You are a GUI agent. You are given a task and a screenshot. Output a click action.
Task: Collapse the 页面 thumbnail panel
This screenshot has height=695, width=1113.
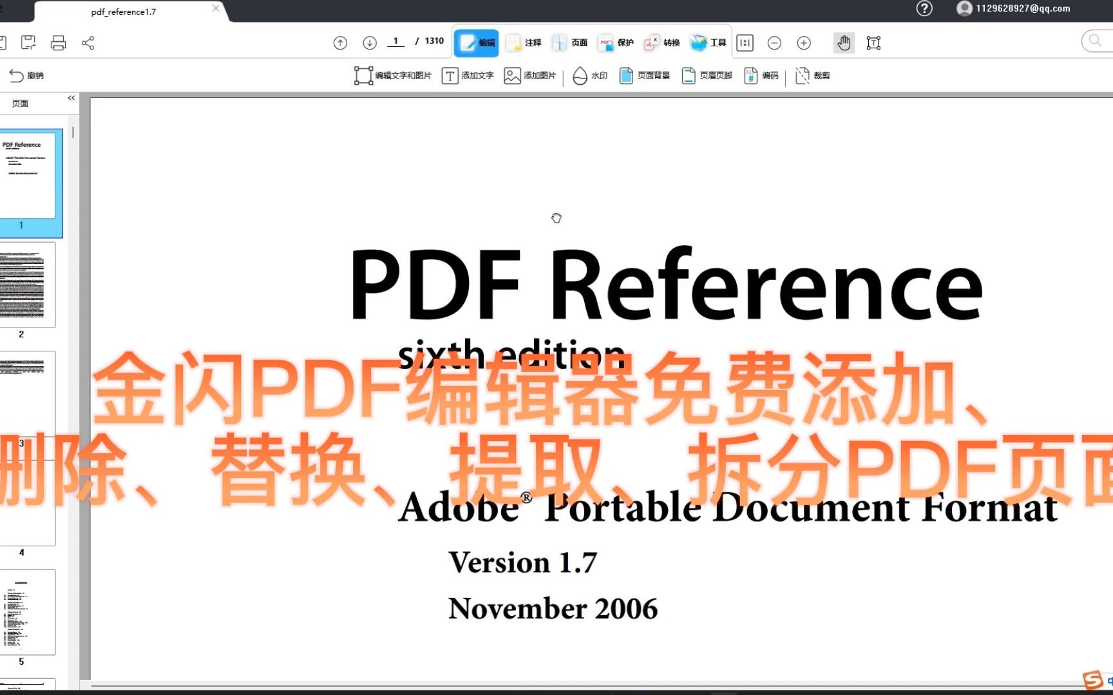(71, 98)
